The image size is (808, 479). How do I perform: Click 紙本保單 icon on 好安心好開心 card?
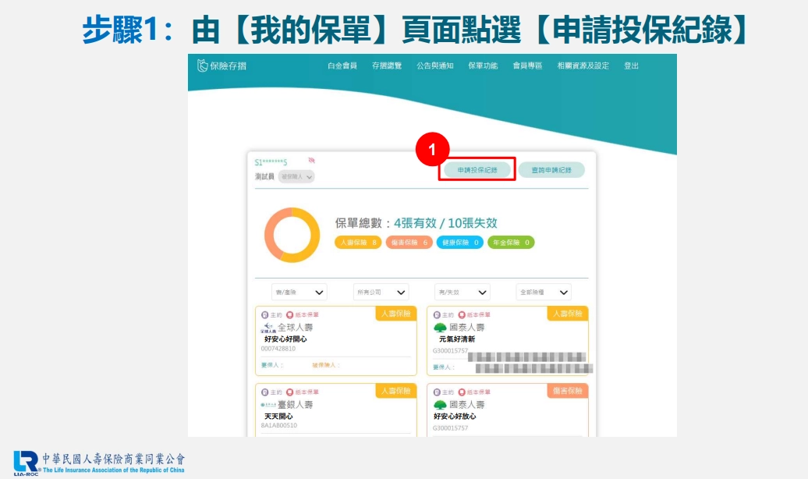pyautogui.click(x=289, y=314)
